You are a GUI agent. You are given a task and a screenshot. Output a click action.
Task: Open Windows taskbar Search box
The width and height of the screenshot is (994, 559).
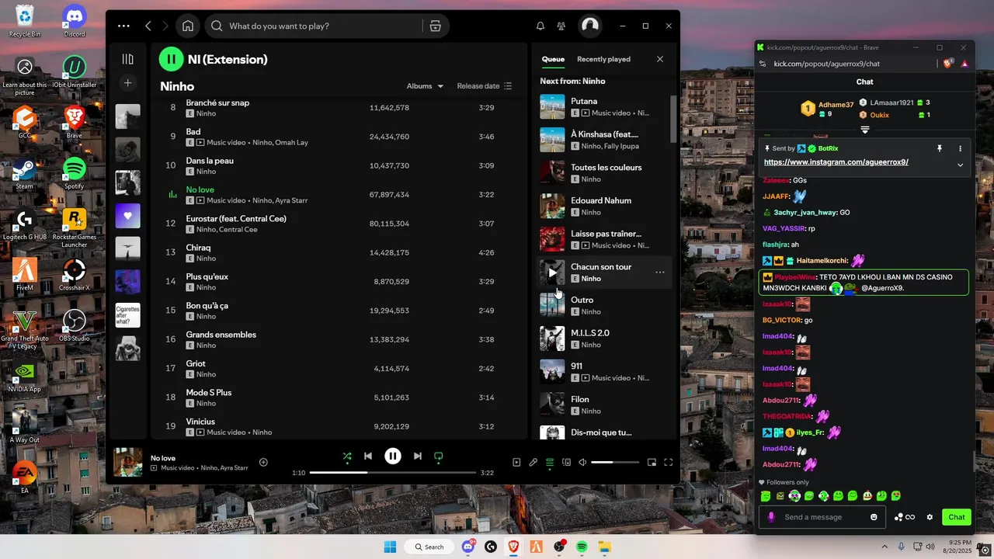[x=429, y=547]
